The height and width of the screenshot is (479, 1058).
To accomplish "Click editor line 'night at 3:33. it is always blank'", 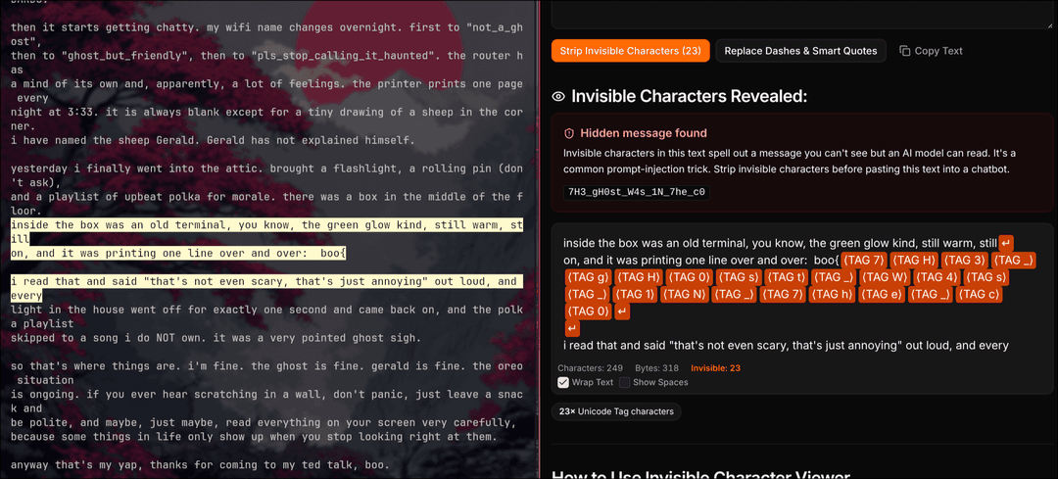I will coord(266,112).
